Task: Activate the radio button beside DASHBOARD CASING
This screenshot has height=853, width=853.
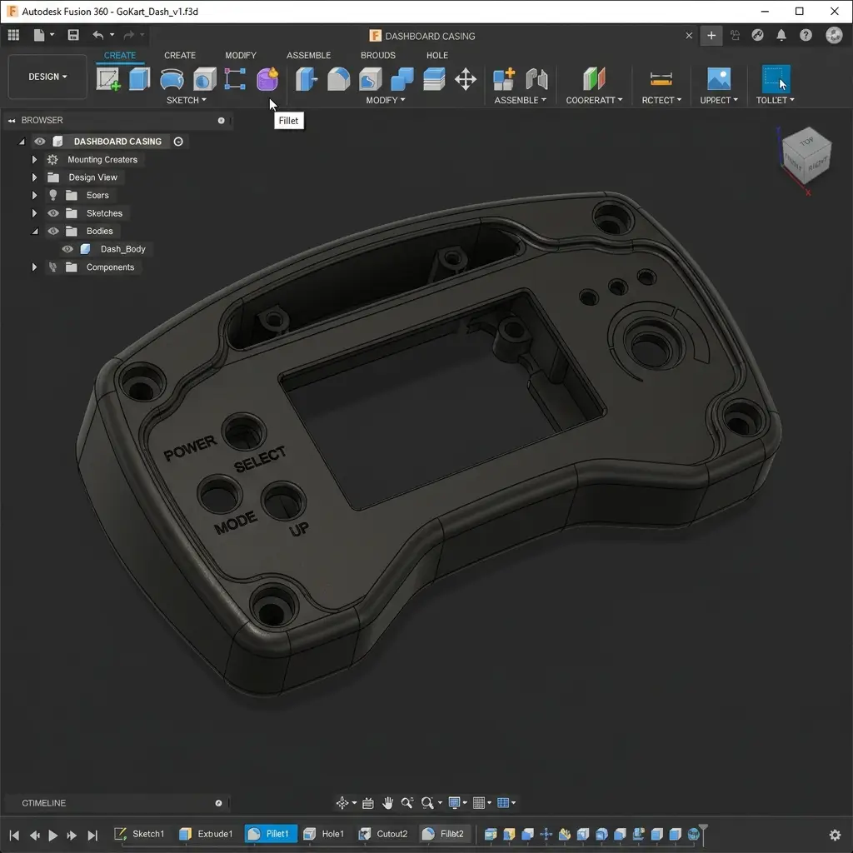Action: tap(178, 142)
